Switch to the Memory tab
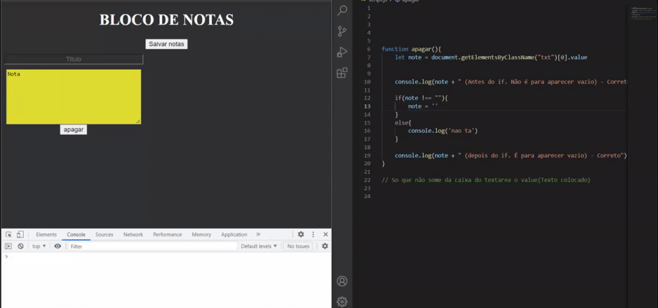 (201, 234)
